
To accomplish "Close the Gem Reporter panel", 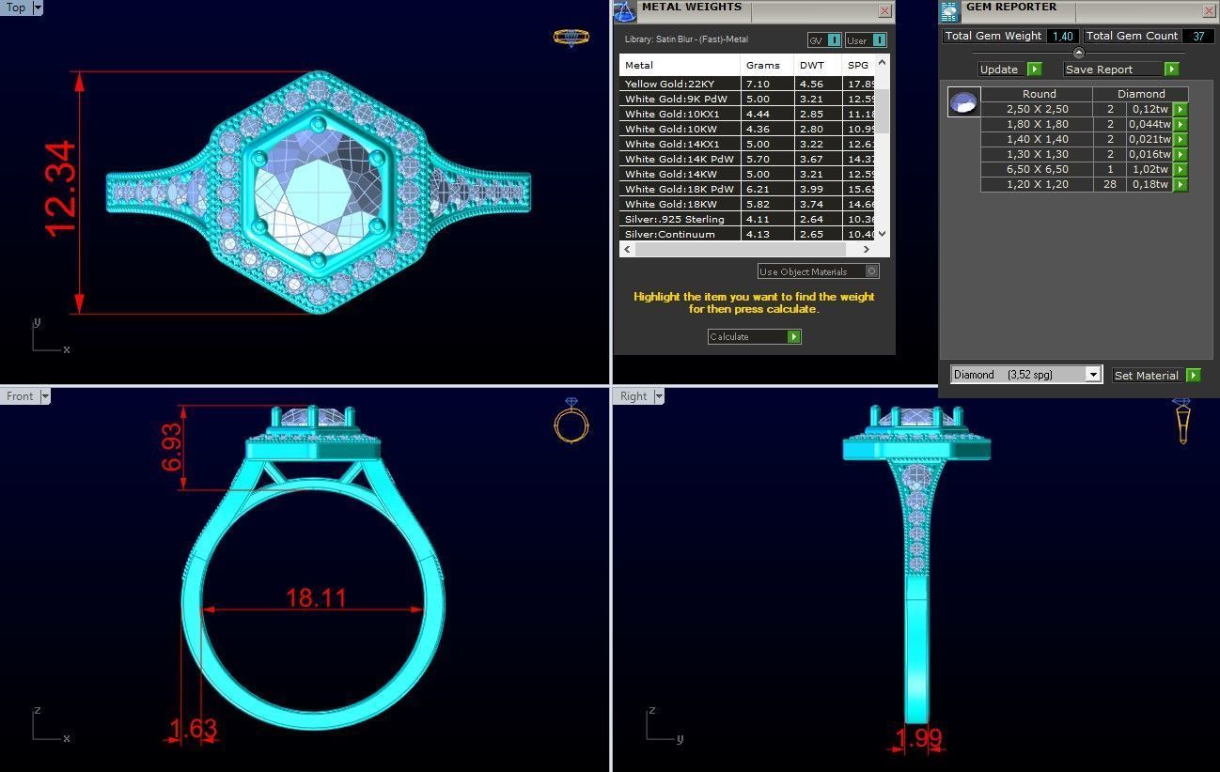I will pos(1210,11).
